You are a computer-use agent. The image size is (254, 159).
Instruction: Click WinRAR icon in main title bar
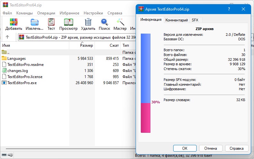click(5, 5)
